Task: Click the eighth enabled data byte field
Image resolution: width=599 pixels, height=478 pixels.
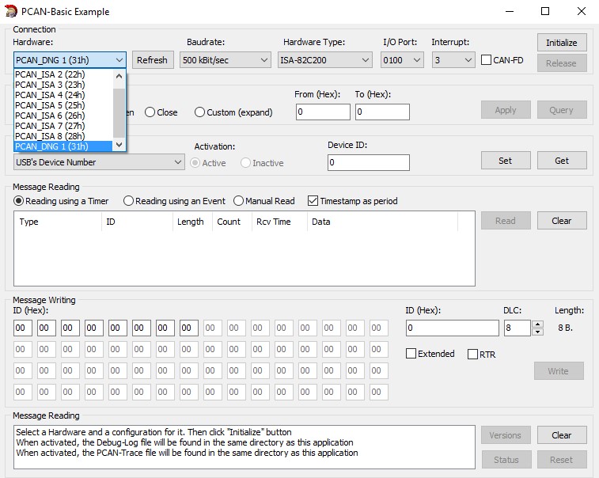Action: click(x=188, y=328)
